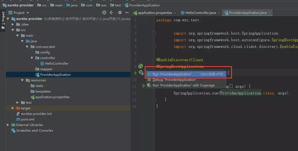This screenshot has width=298, height=151.
Task: Collapse the main folder arrow
Action: [18, 35]
